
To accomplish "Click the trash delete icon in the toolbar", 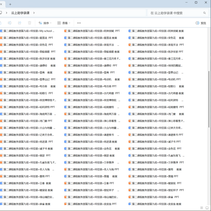I will [x=30, y=23].
